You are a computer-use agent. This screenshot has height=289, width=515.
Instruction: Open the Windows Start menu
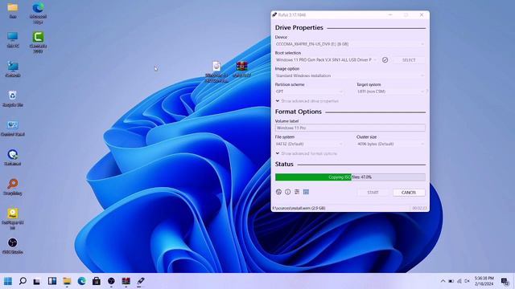pyautogui.click(x=8, y=281)
